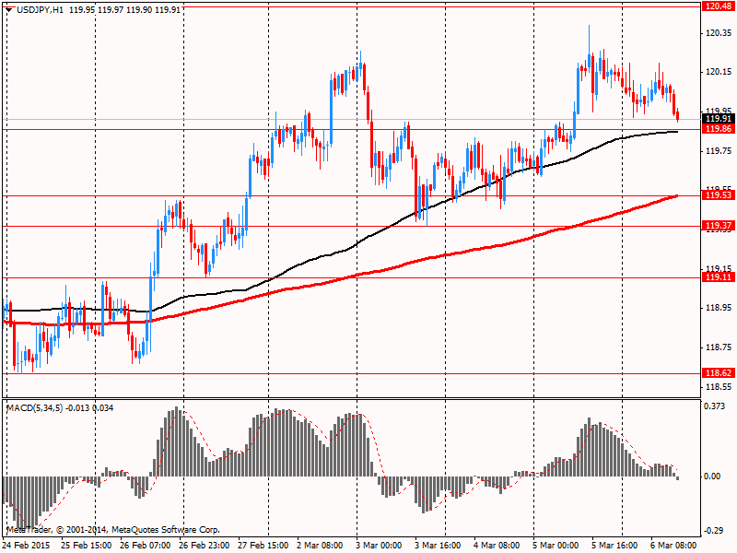
Task: Click the 5 Mar 00:00 time label
Action: [556, 546]
